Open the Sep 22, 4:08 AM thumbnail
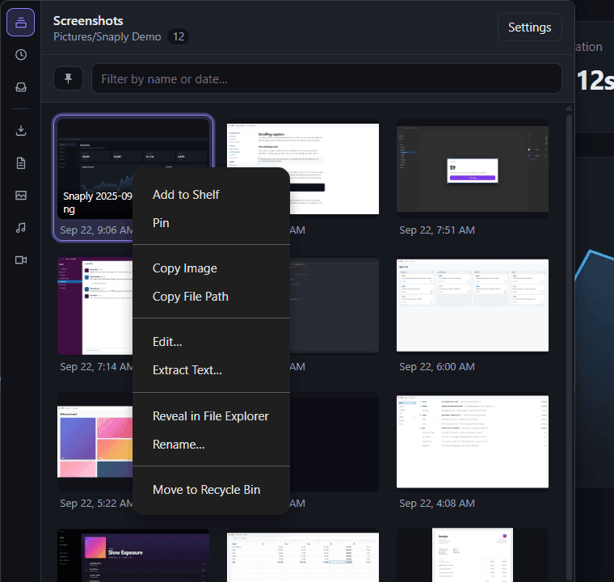 473,441
